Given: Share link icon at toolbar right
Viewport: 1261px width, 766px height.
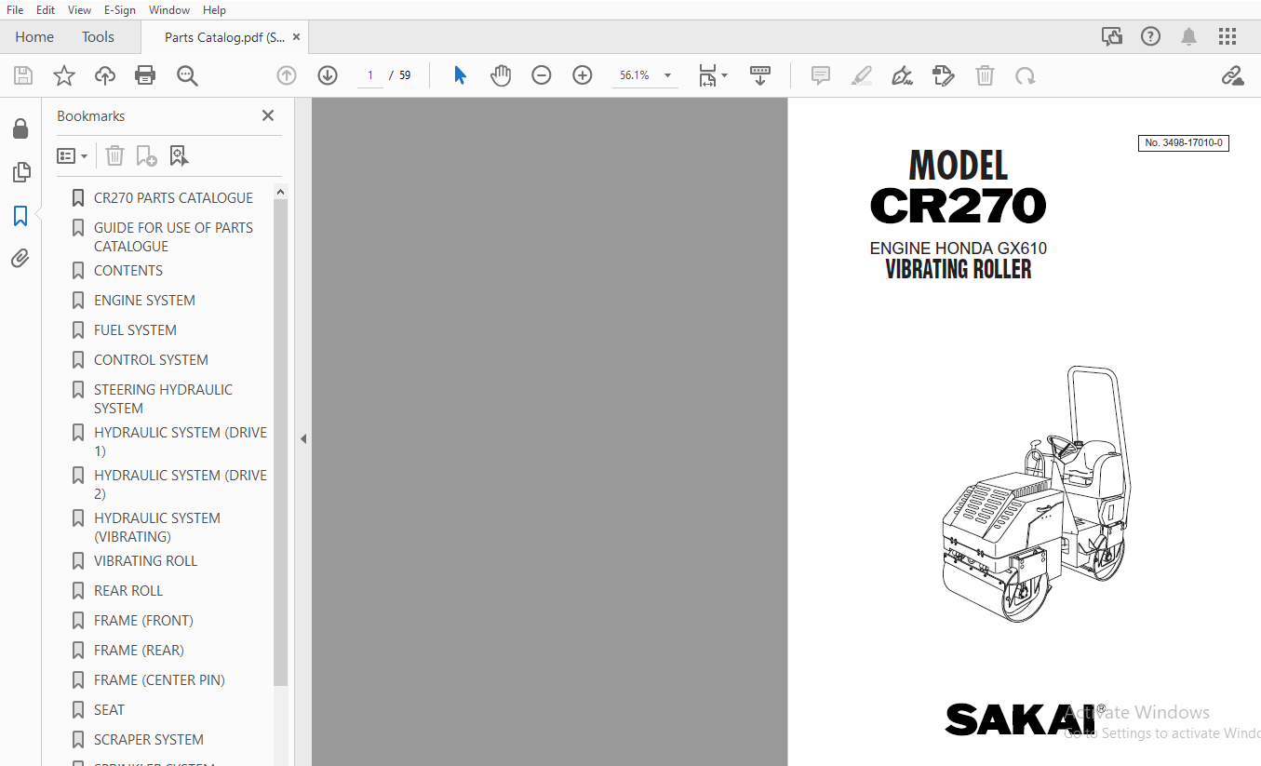Looking at the screenshot, I should (1233, 75).
